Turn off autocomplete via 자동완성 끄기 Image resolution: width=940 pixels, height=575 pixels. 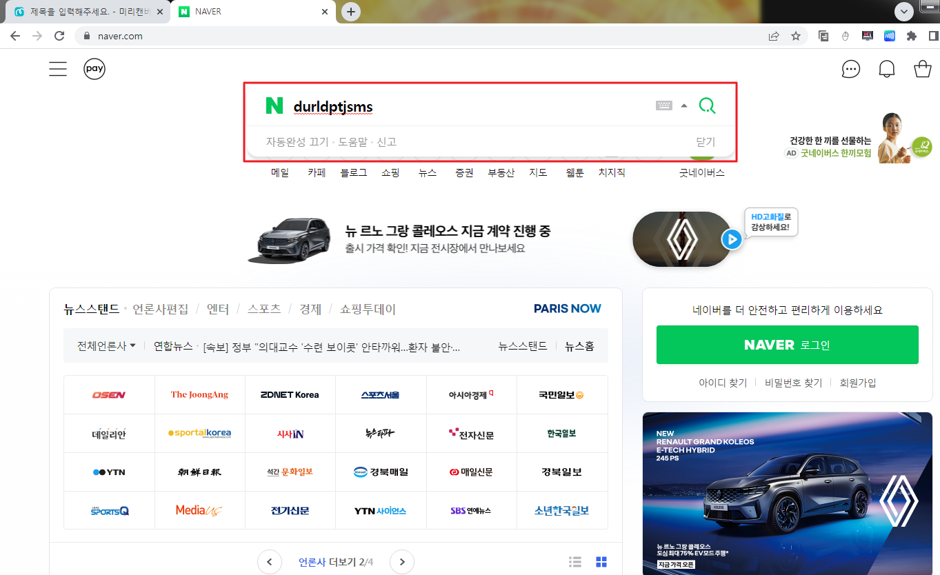pos(297,142)
